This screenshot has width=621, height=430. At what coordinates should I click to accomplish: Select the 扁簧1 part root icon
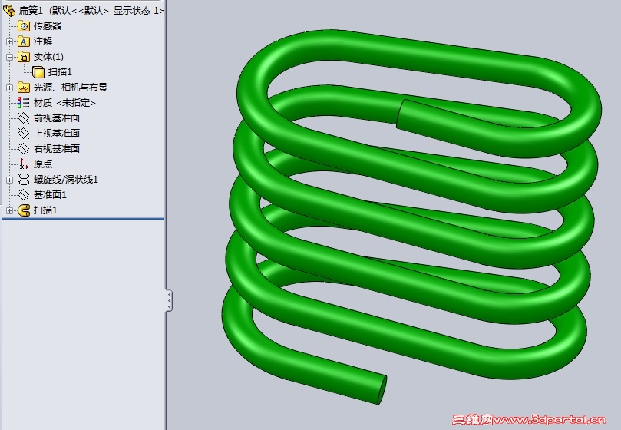click(x=8, y=11)
